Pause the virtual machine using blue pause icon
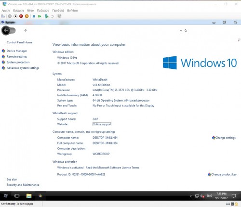 (x=34, y=16)
